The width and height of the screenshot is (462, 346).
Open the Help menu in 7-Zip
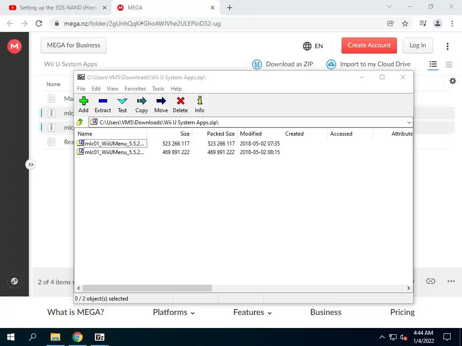[x=176, y=89]
